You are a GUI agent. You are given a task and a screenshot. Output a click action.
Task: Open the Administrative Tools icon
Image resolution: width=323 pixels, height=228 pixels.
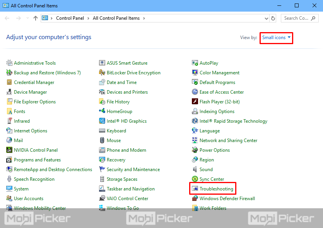click(9, 63)
